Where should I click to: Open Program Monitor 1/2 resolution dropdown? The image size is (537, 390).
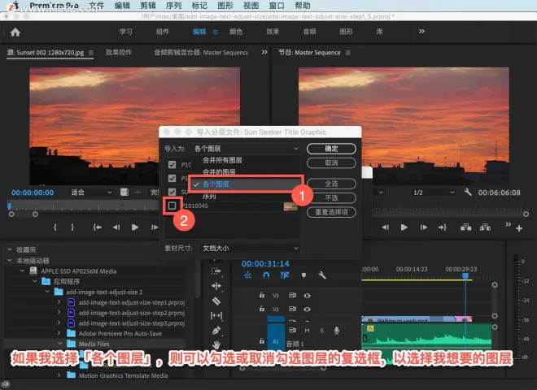pos(434,193)
